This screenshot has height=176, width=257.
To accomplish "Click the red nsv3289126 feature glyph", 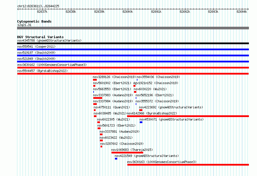I will [95, 80].
